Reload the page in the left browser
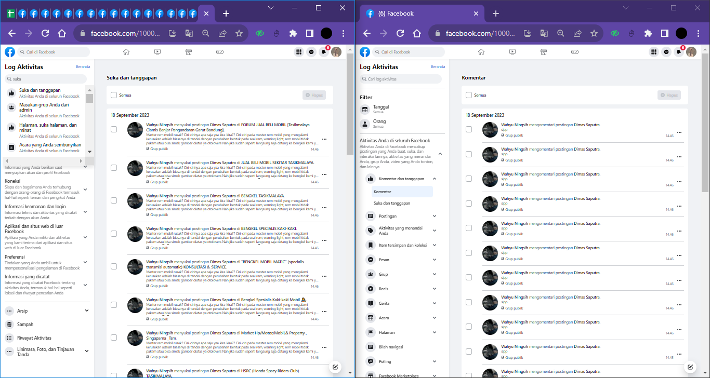Image resolution: width=710 pixels, height=378 pixels. point(45,33)
